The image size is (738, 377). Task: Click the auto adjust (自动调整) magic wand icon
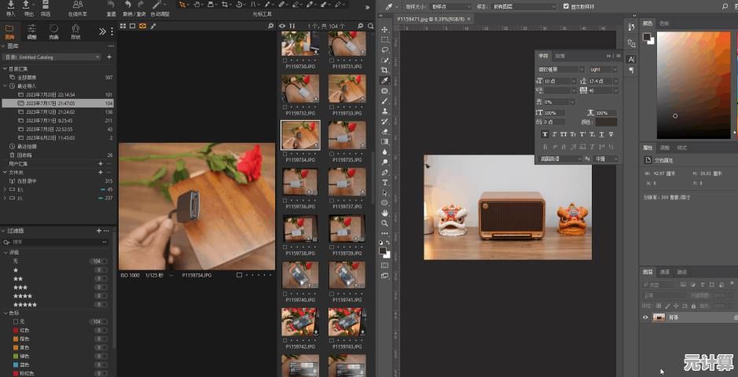coord(156,5)
